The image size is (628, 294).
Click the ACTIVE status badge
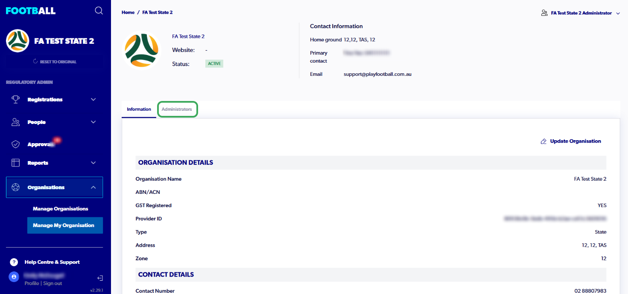[x=214, y=64]
